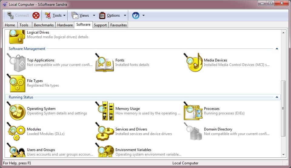The image size is (291, 168).
Task: Click the 'Environment Variables' title text
Action: [133, 150]
